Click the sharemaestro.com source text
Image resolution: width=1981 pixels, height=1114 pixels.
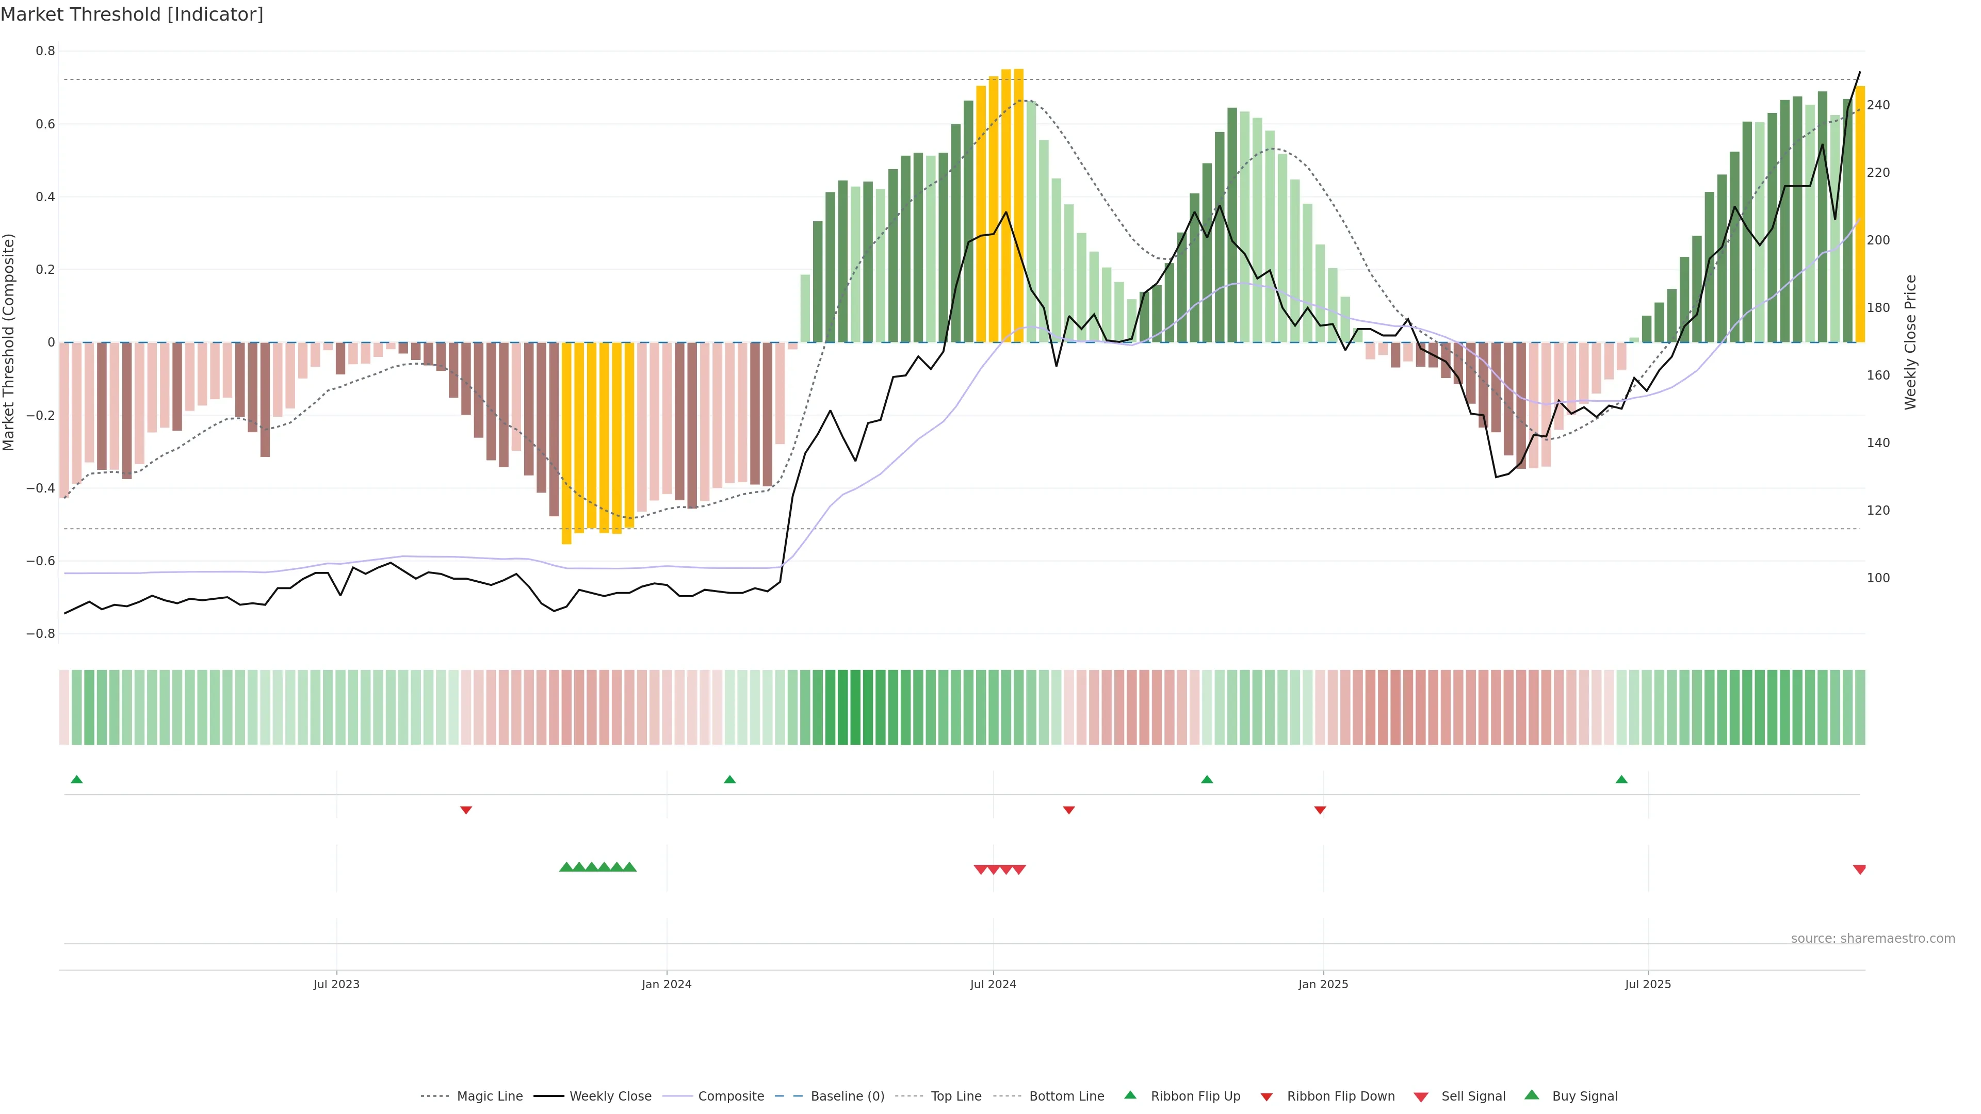click(x=1873, y=939)
